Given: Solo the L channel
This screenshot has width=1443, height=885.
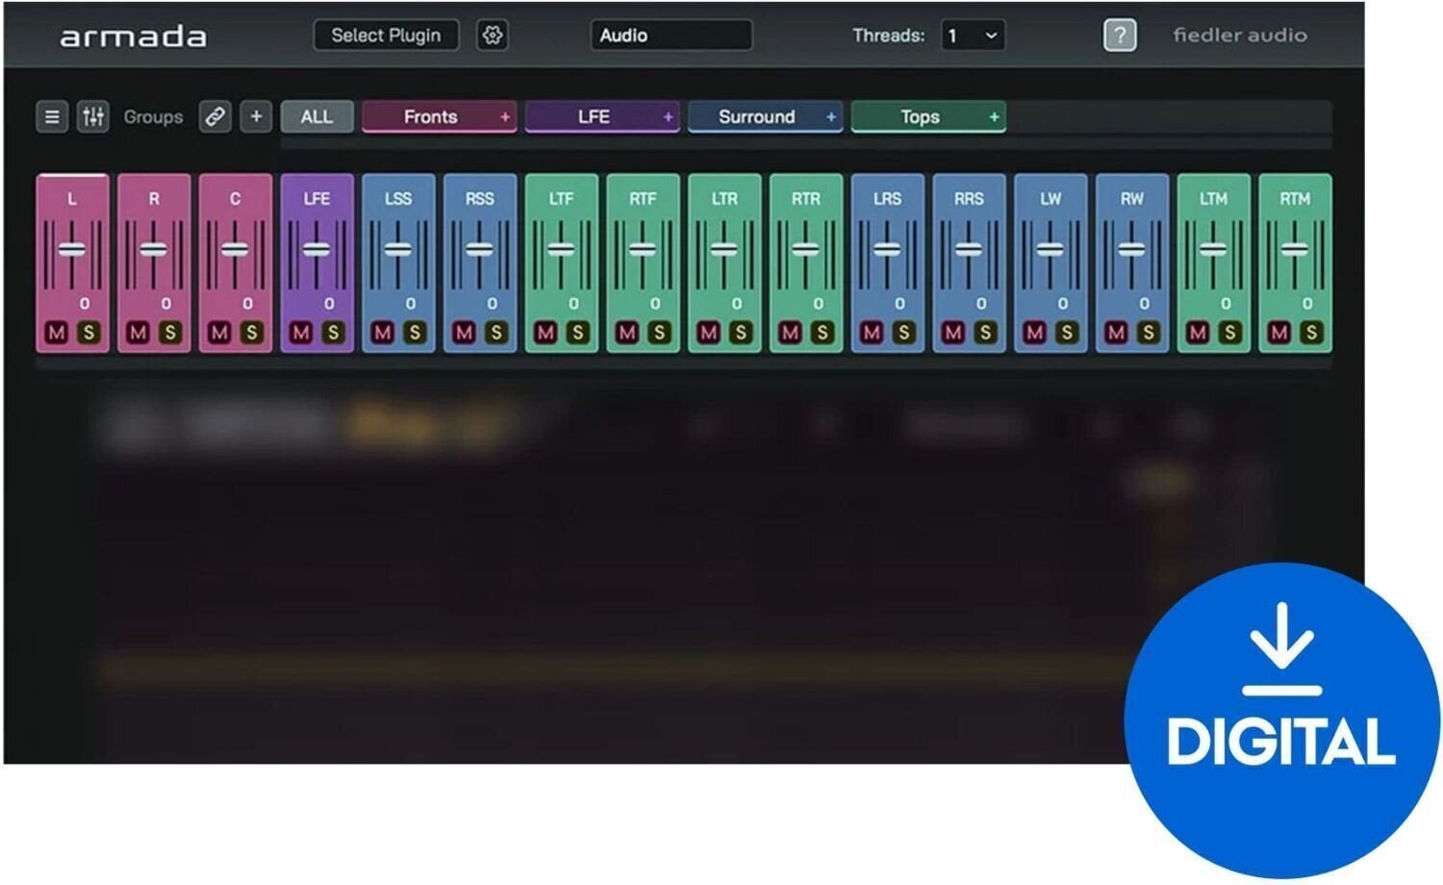Looking at the screenshot, I should click(89, 332).
